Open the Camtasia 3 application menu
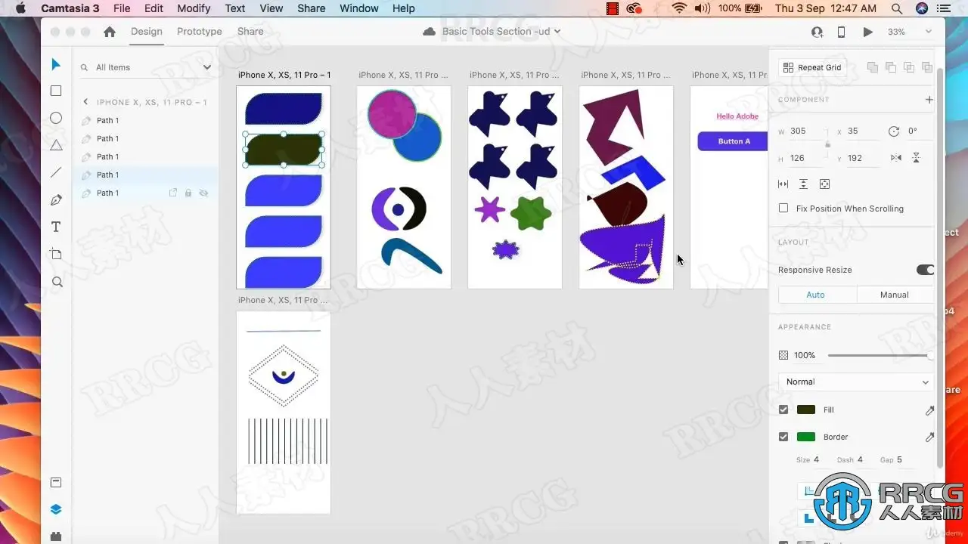The height and width of the screenshot is (544, 968). (70, 8)
